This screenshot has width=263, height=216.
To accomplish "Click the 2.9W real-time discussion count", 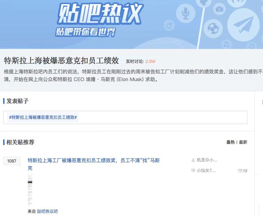I will coord(150,61).
